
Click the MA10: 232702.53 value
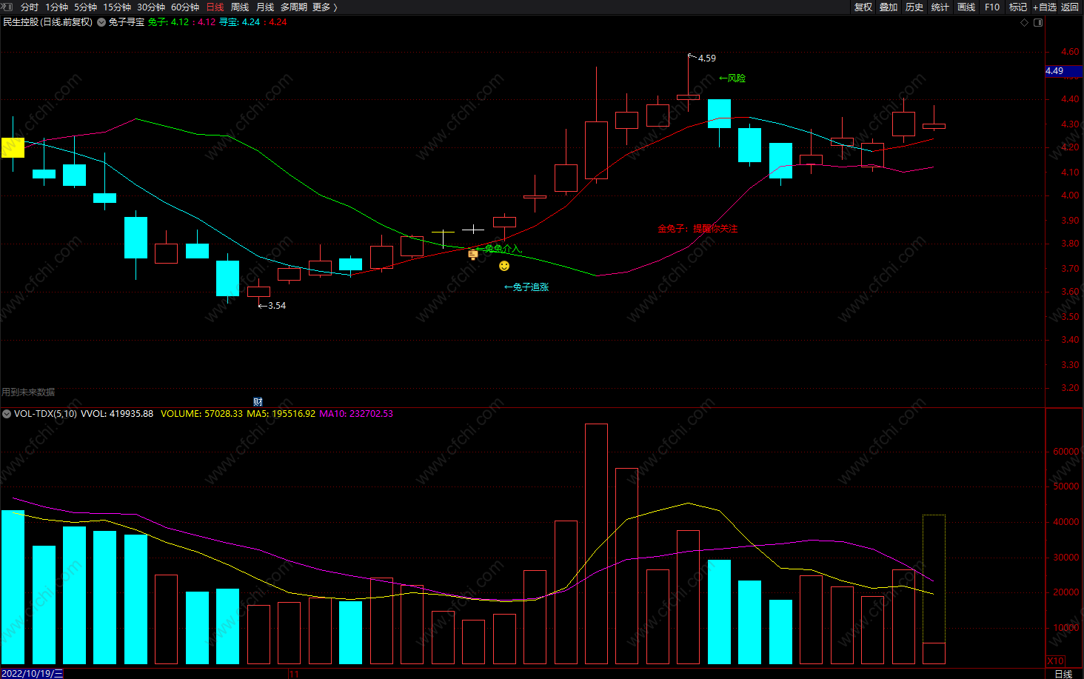(356, 414)
